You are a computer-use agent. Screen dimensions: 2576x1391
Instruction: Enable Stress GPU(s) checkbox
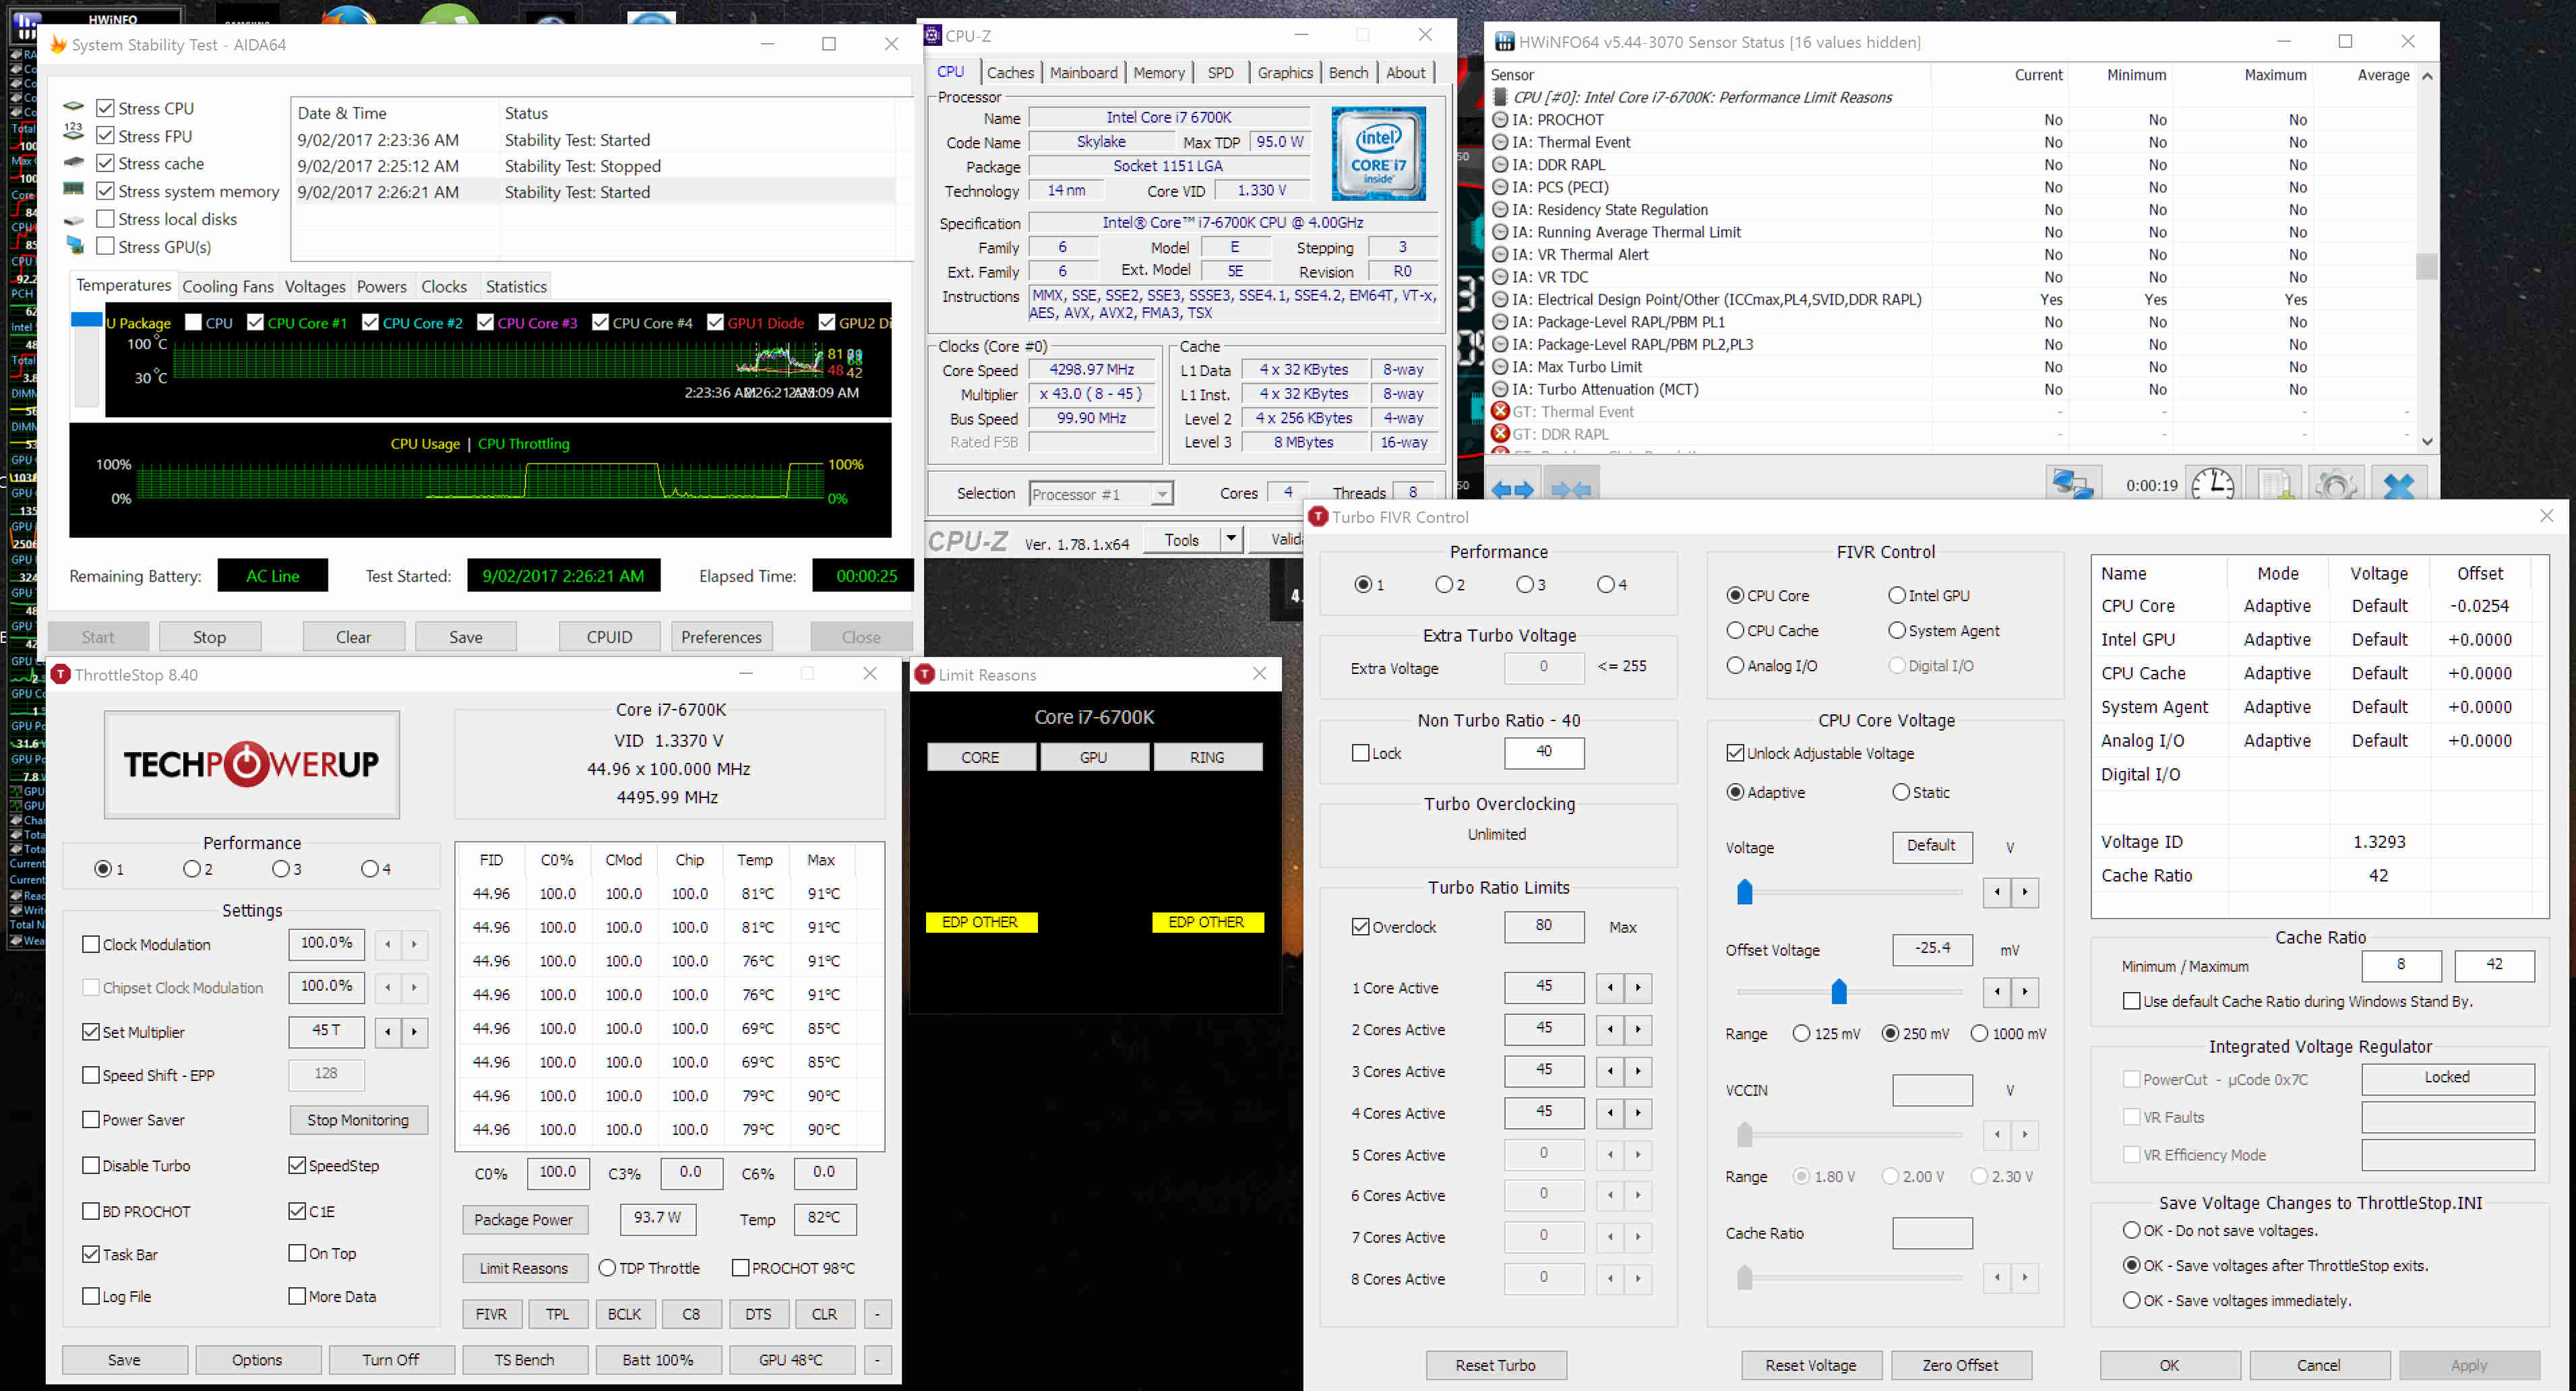[105, 246]
